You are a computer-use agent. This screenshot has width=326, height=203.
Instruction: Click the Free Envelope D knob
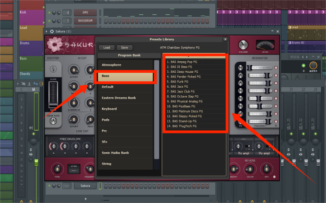click(65, 147)
